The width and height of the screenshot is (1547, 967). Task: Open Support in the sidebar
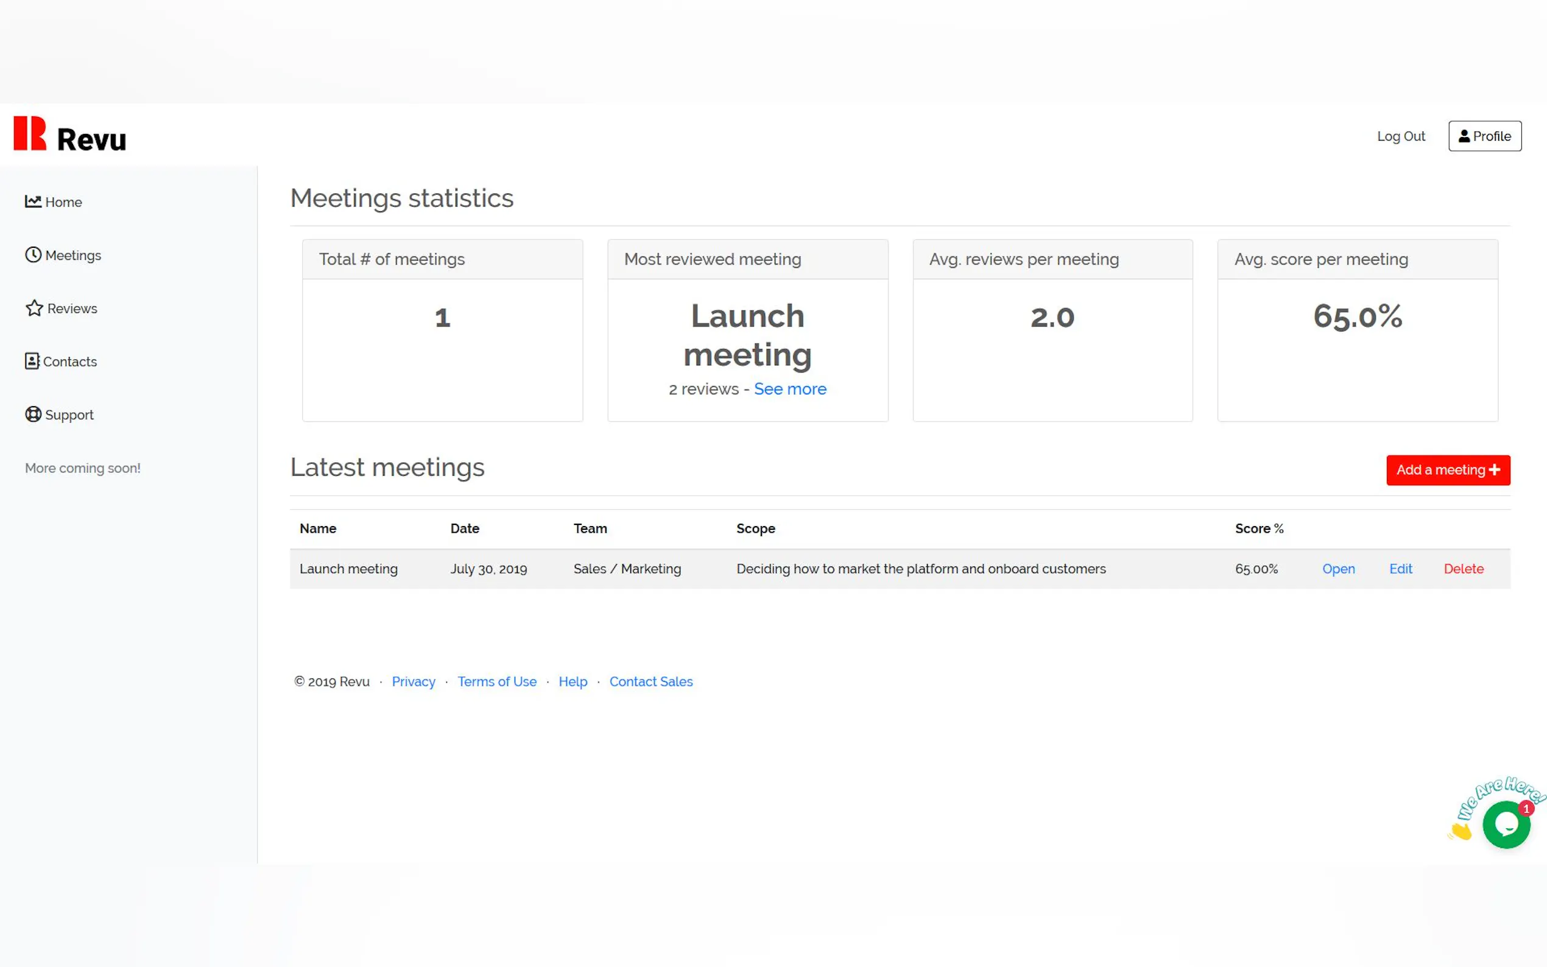(x=60, y=415)
